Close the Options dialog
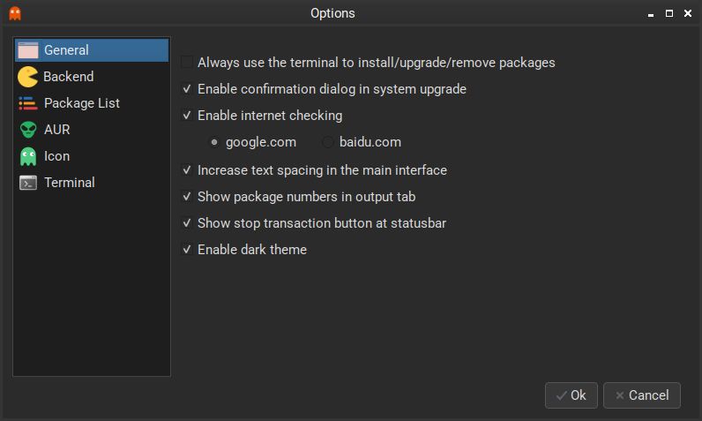 [x=688, y=13]
